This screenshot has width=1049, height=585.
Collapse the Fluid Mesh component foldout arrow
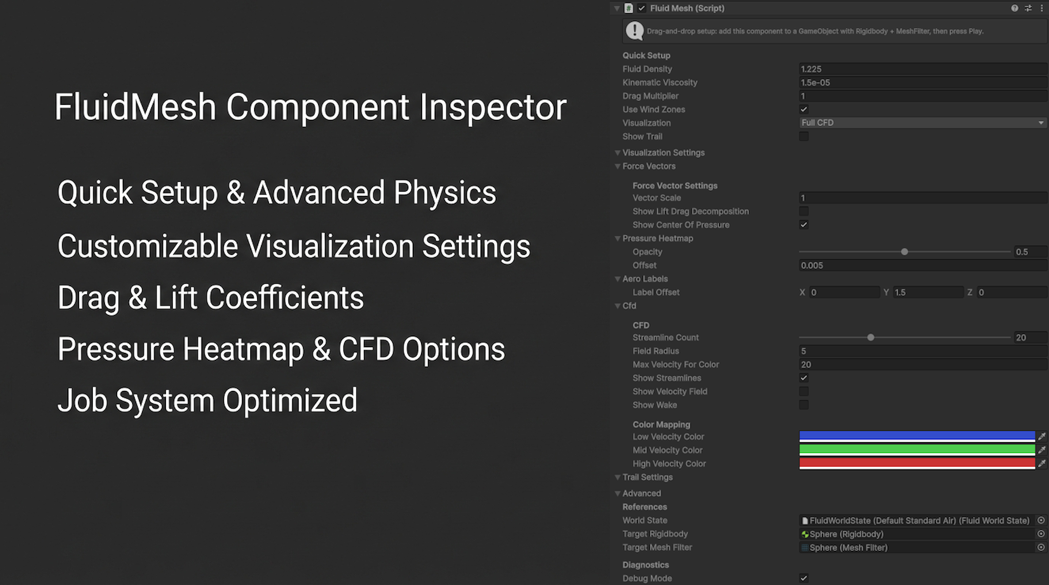[x=617, y=8]
